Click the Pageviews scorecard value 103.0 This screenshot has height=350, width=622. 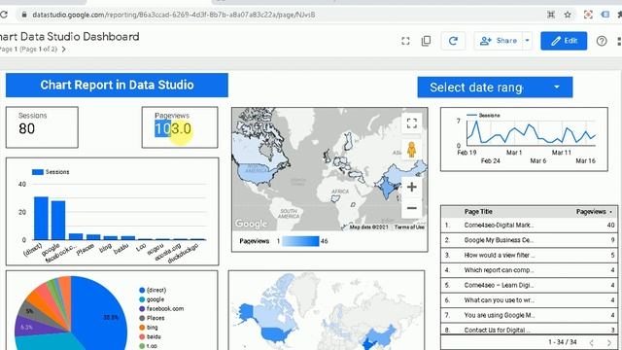click(x=173, y=128)
